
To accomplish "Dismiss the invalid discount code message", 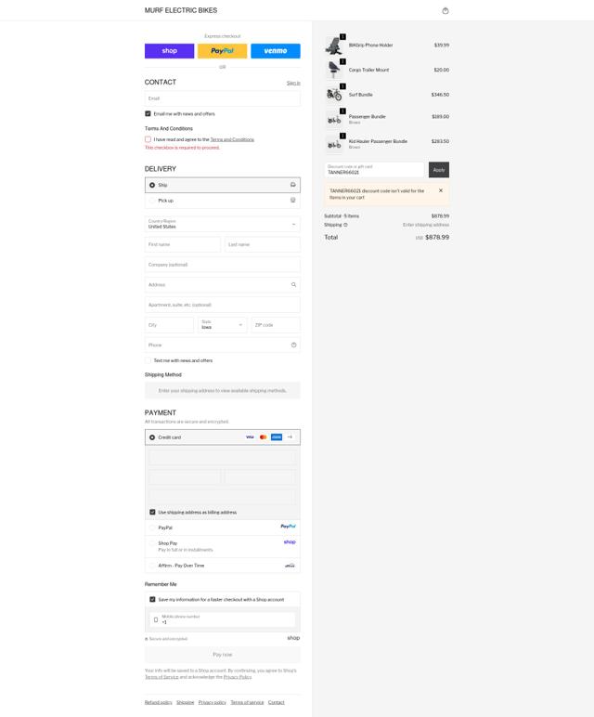I will click(441, 190).
